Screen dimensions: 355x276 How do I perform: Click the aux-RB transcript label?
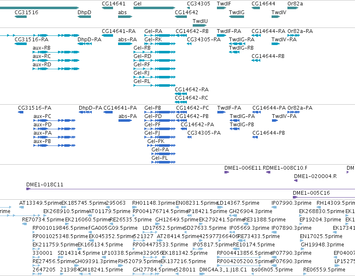pyautogui.click(x=41, y=48)
